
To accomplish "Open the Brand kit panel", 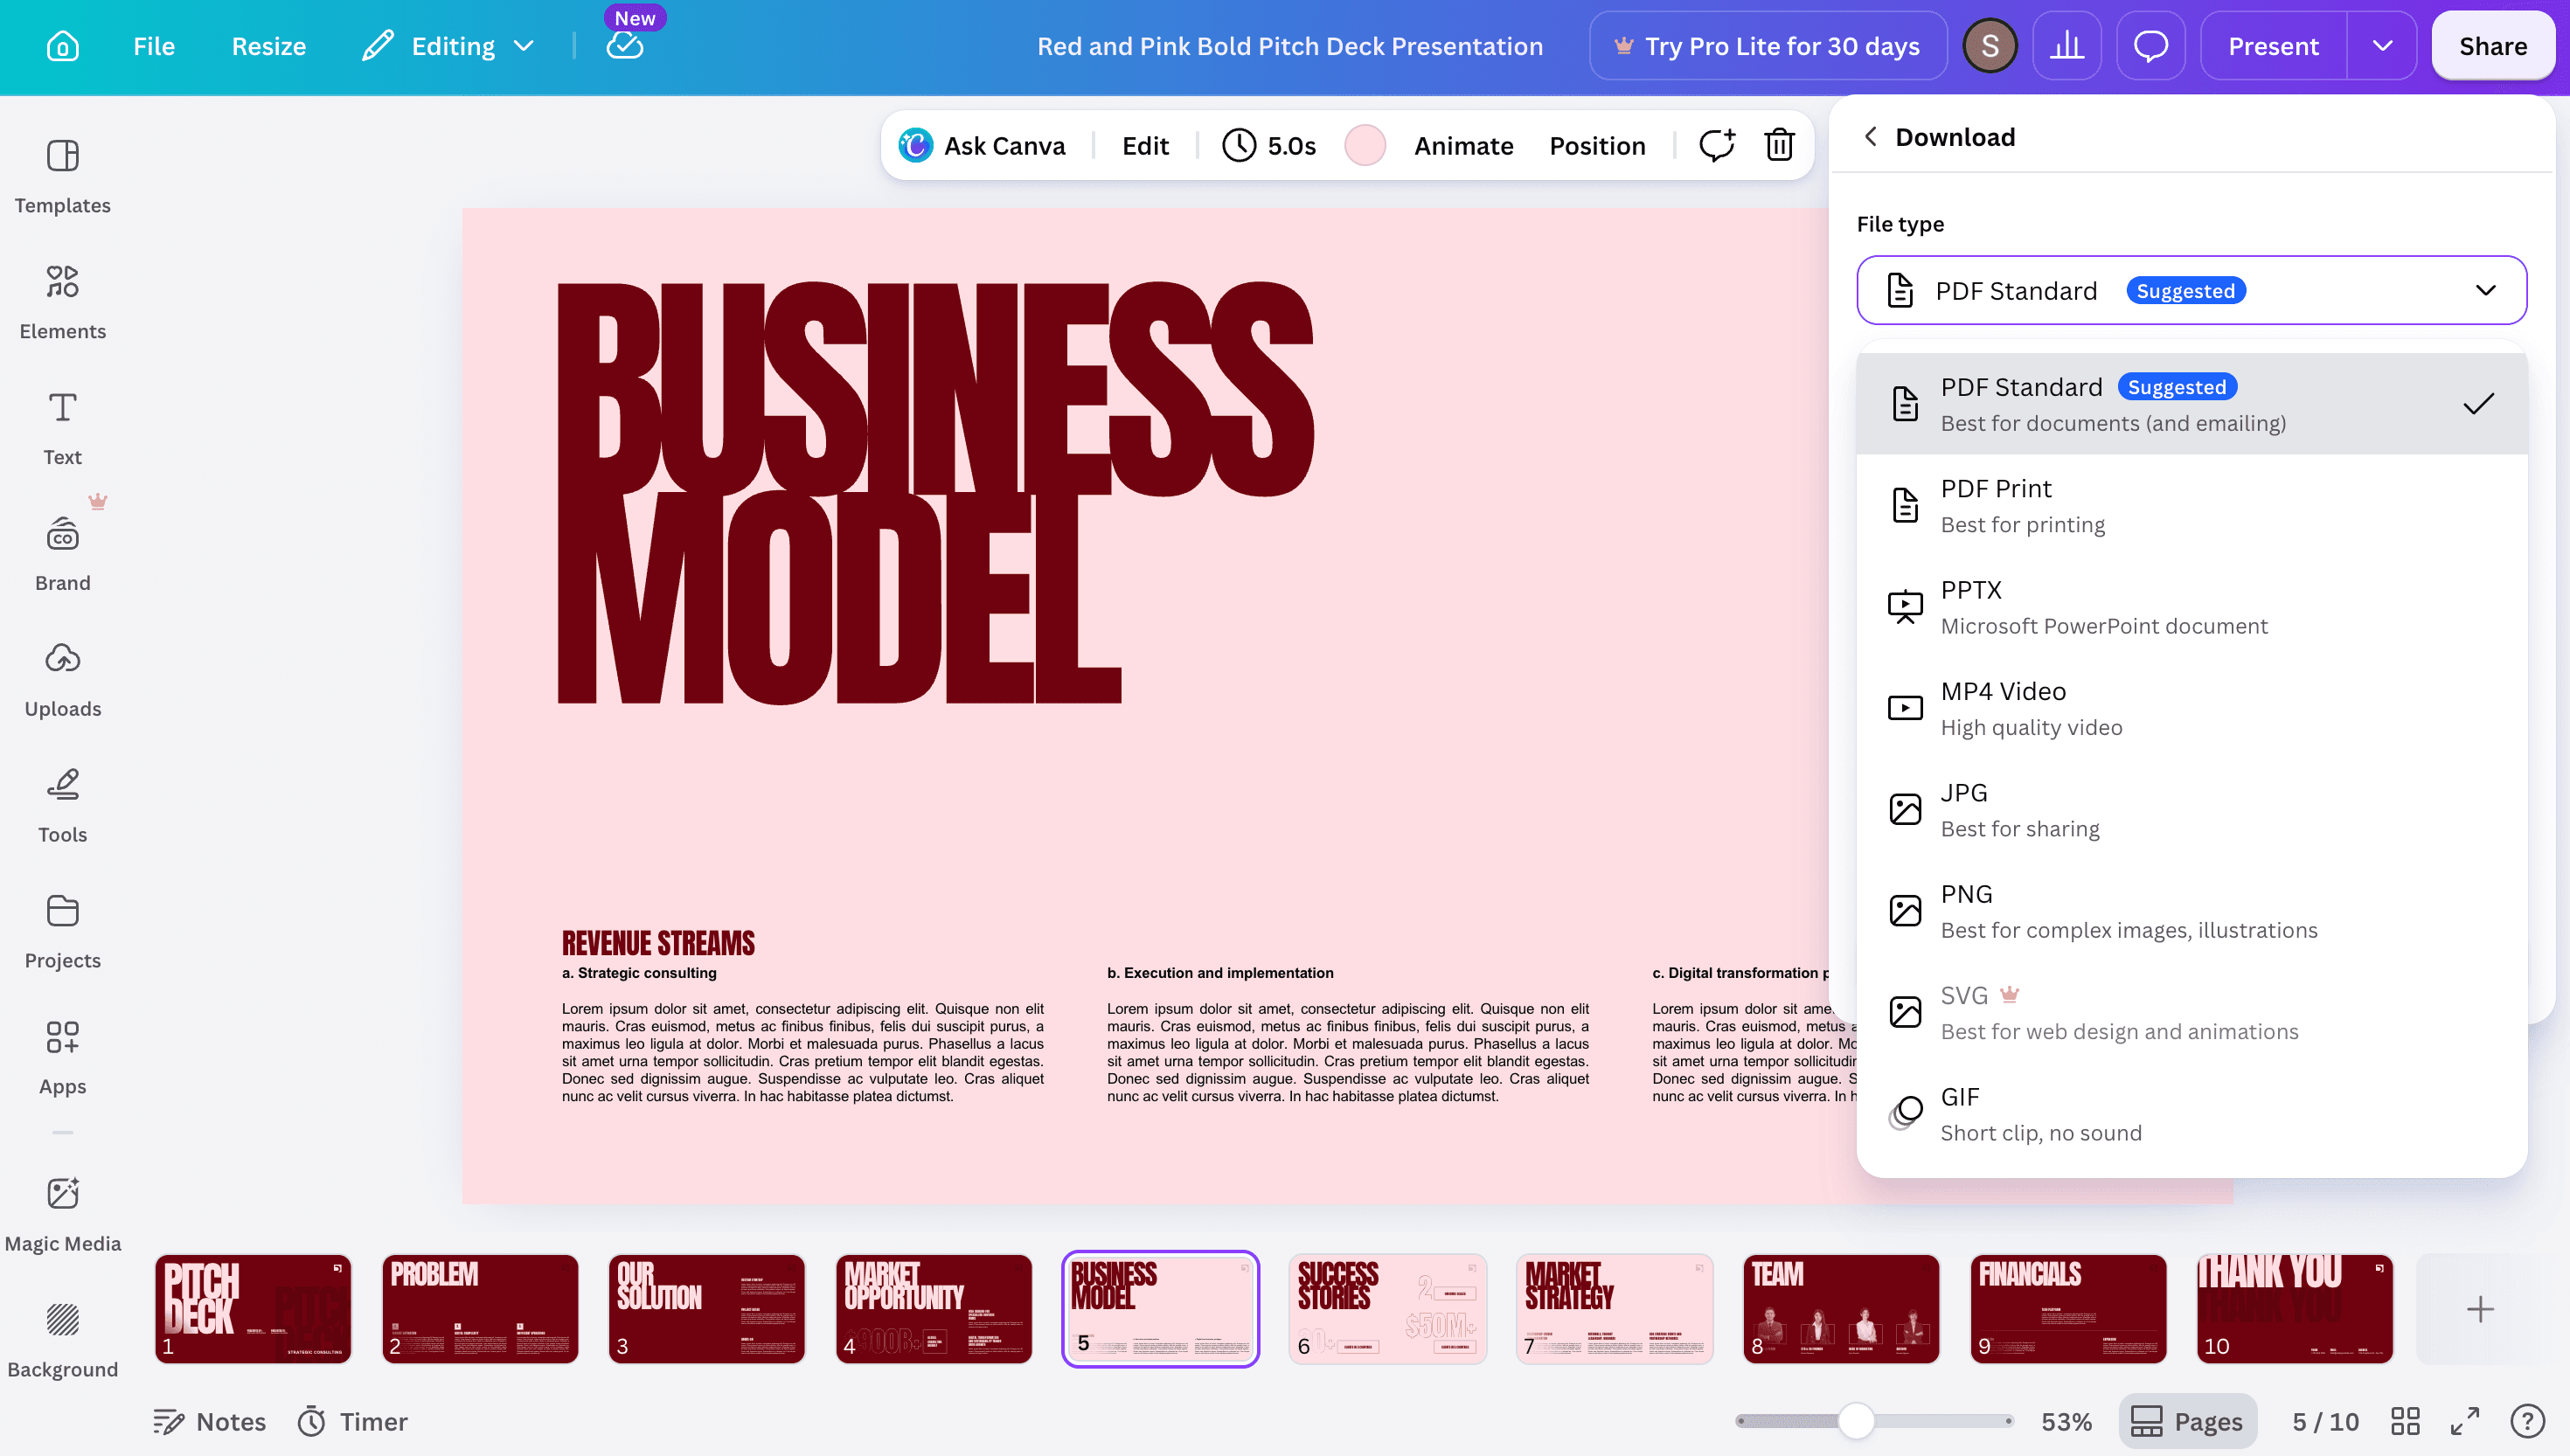I will (62, 554).
